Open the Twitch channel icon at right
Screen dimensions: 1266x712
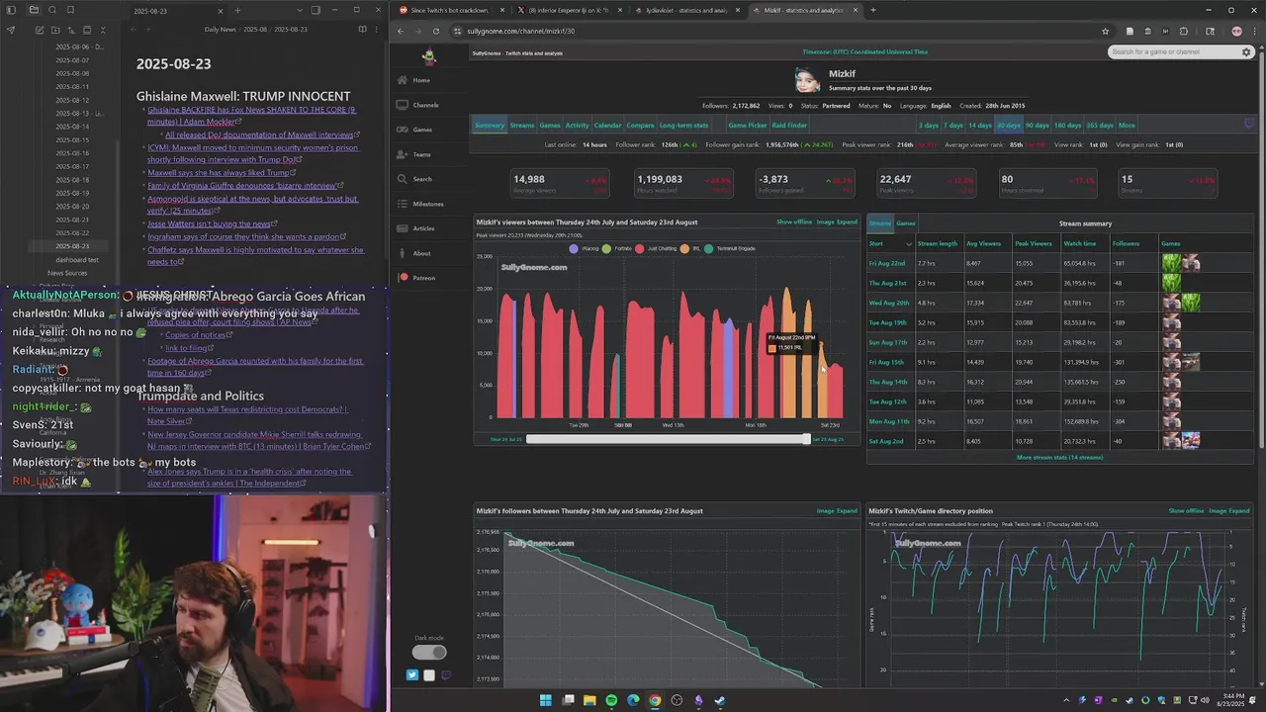point(1248,125)
